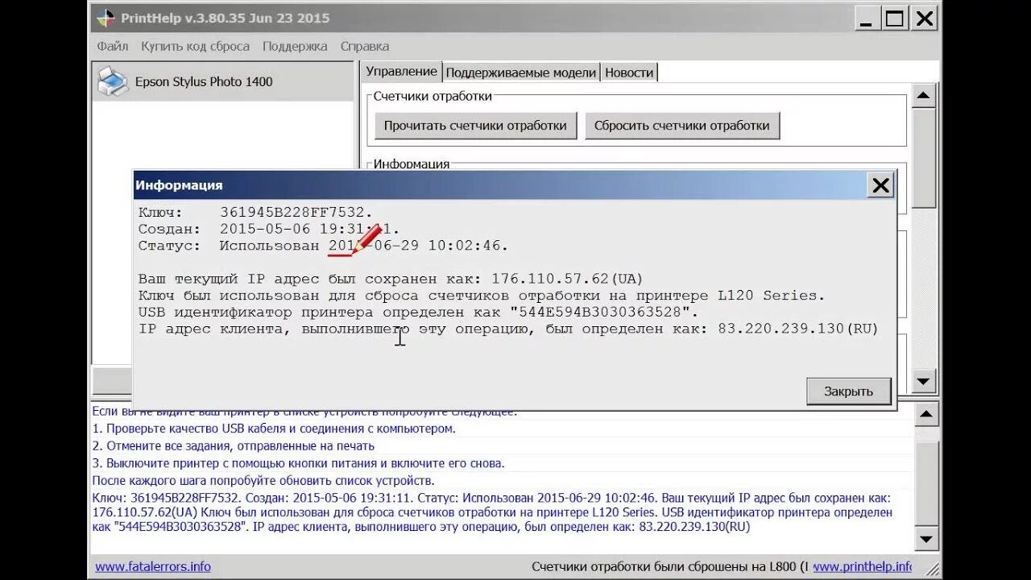Click the PrintHelp app icon in the title bar
1031x580 pixels.
(106, 18)
